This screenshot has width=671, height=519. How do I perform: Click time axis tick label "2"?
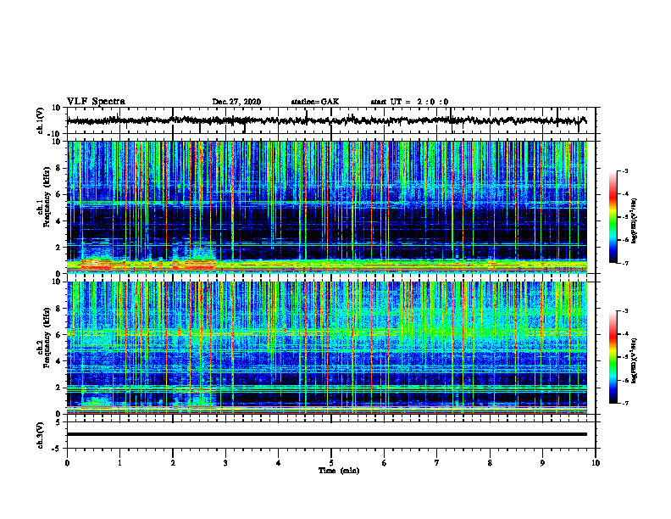pos(173,463)
